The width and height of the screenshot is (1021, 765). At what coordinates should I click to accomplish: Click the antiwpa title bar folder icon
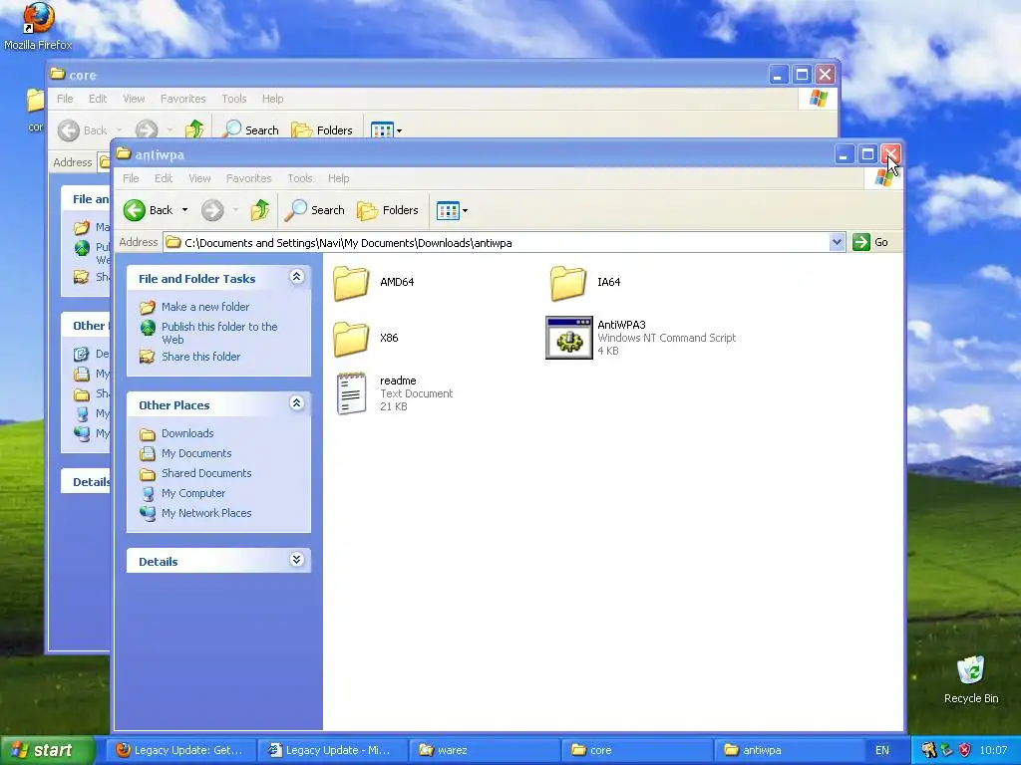(124, 153)
